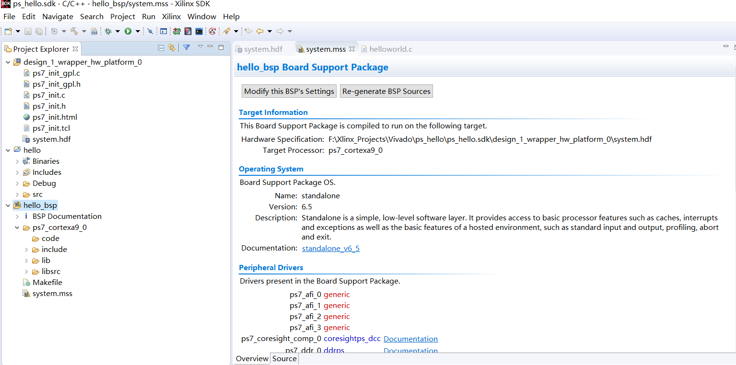Toggle Link with Editor in Project Explorer

coord(172,47)
